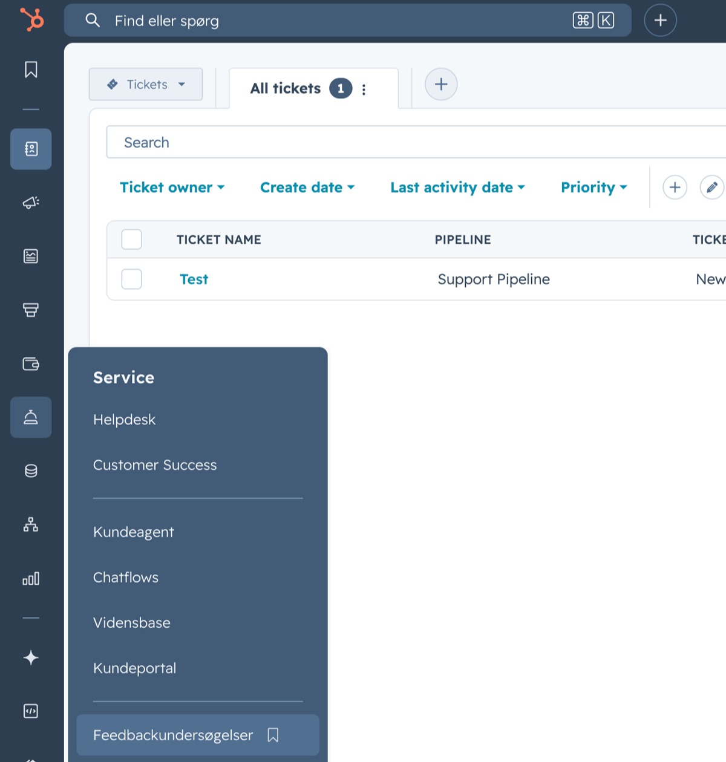Tick the checkbox for the Test ticket
The image size is (726, 762).
pyautogui.click(x=132, y=279)
